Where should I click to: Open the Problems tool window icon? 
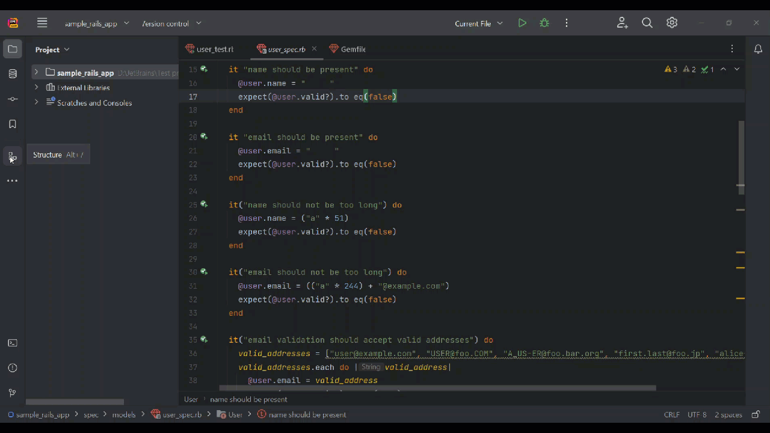point(13,368)
